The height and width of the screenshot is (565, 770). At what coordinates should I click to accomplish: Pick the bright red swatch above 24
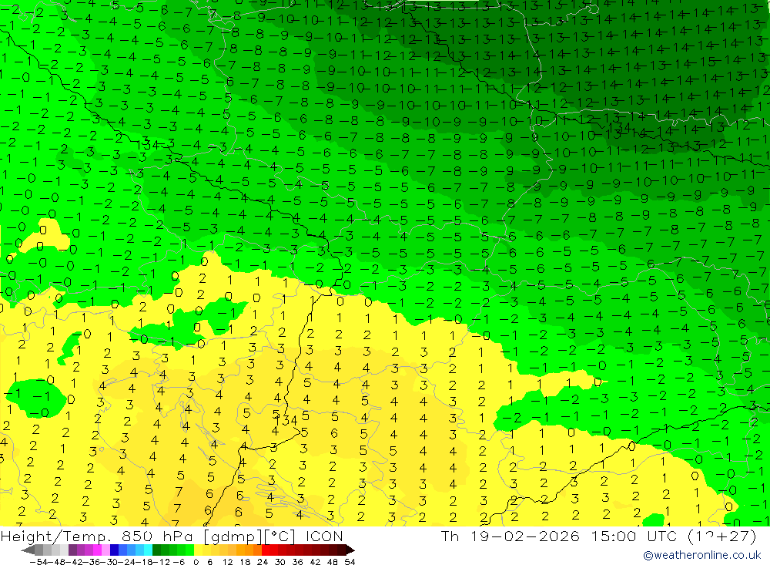click(x=266, y=550)
